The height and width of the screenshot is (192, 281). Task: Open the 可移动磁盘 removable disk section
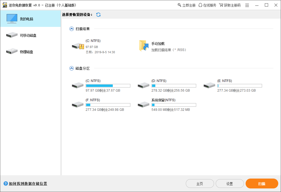click(30, 35)
